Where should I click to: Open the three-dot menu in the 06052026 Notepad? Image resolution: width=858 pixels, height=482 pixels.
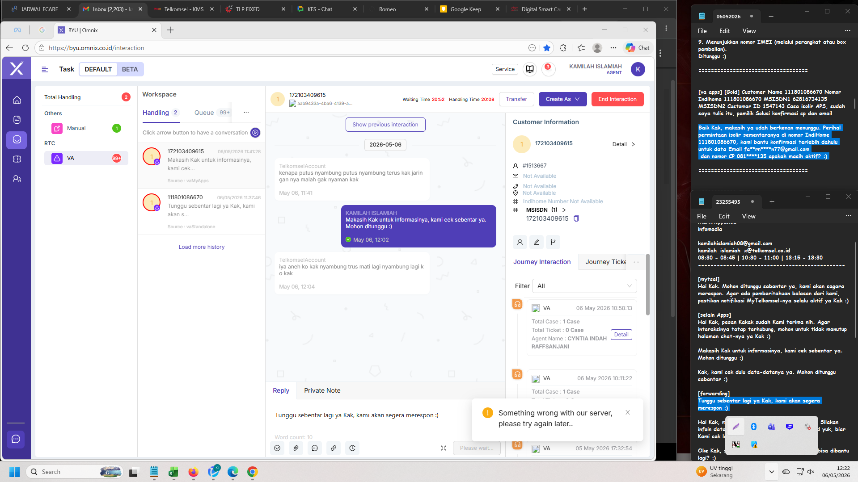click(x=847, y=31)
